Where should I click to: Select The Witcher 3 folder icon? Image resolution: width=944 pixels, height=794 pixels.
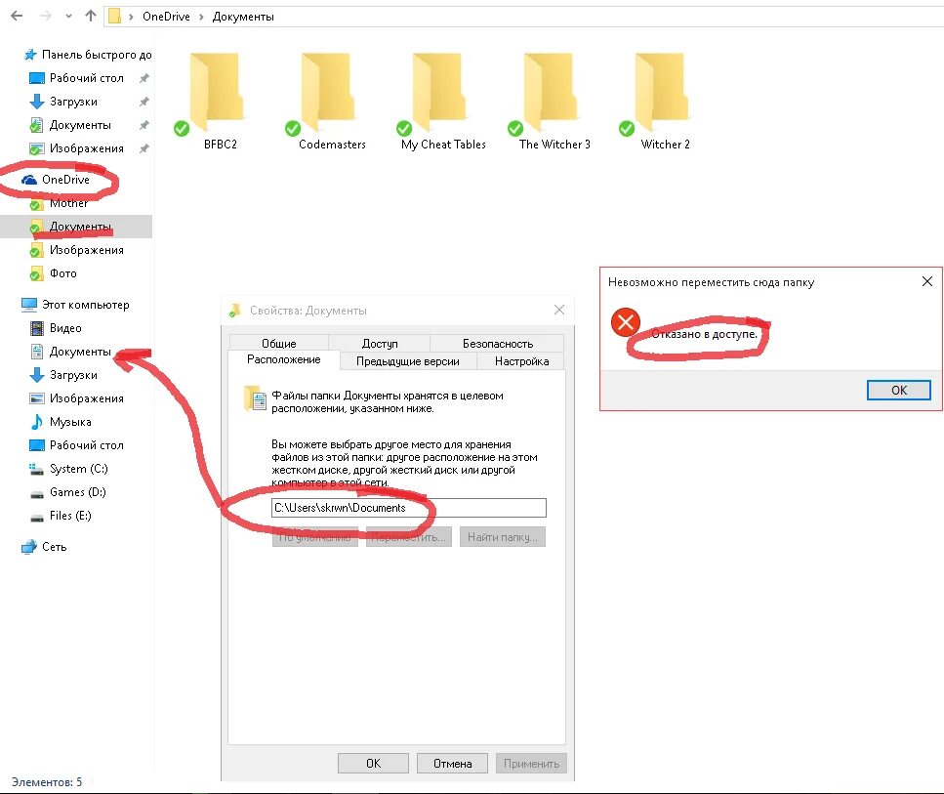point(550,92)
